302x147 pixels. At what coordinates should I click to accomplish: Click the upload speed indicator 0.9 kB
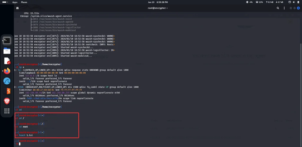[270, 2]
